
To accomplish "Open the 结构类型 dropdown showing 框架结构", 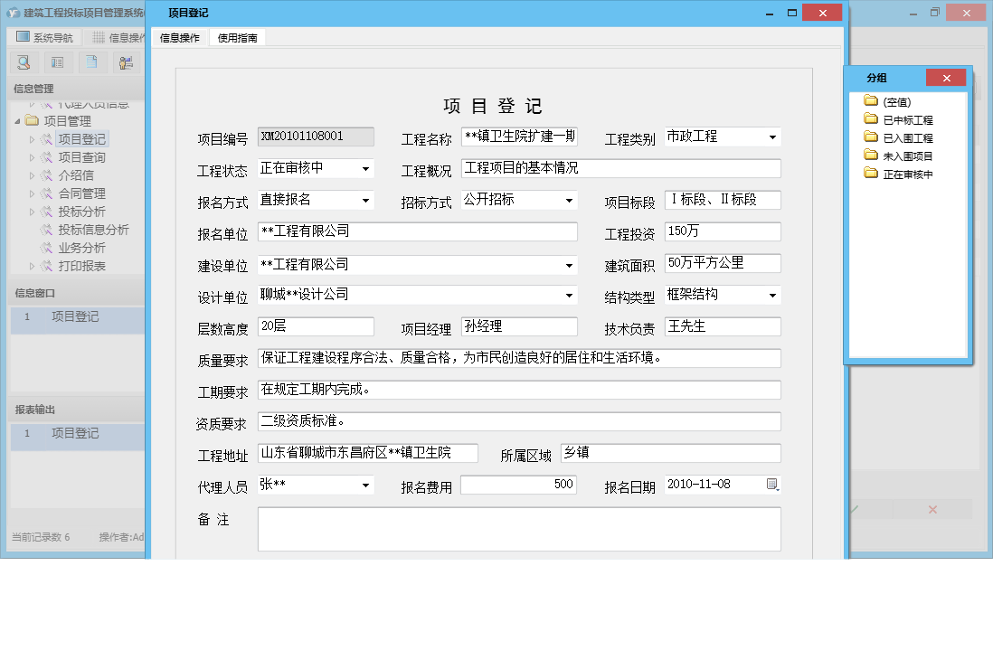I will [773, 295].
